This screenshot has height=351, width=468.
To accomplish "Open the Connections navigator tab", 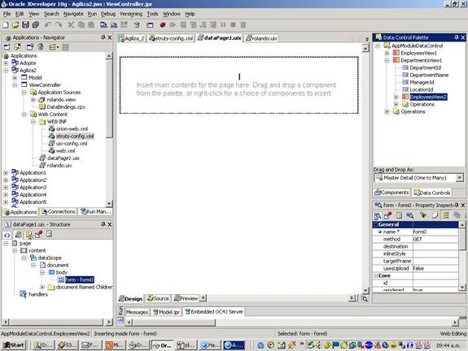I will 59,211.
